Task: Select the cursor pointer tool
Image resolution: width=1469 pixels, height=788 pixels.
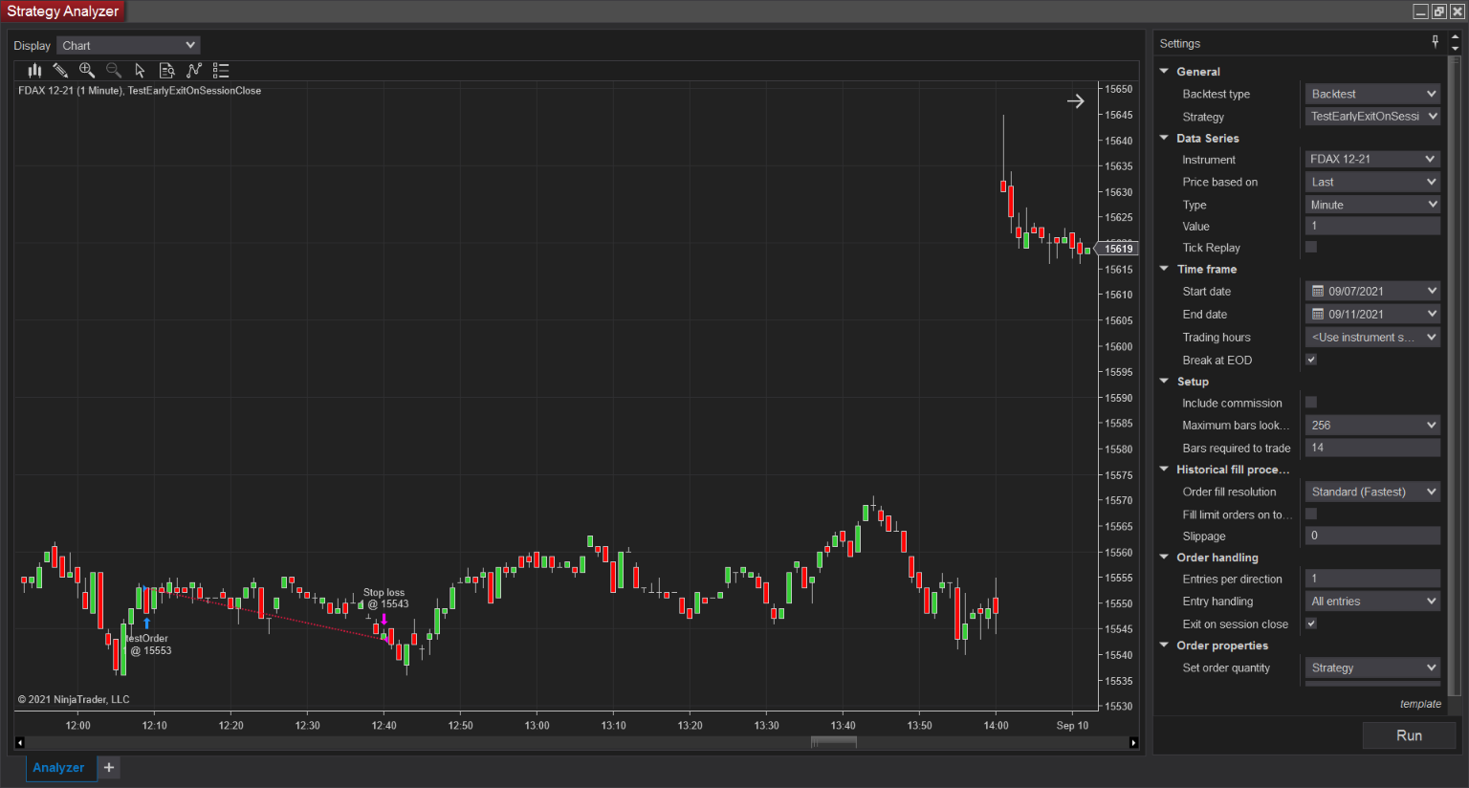Action: coord(140,70)
